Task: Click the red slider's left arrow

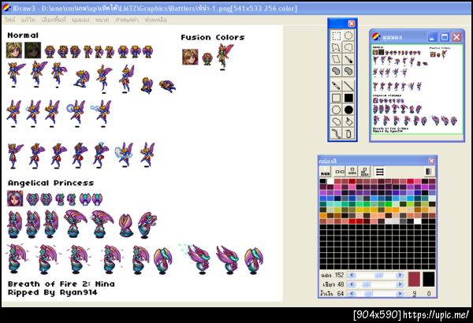Action: 351,275
